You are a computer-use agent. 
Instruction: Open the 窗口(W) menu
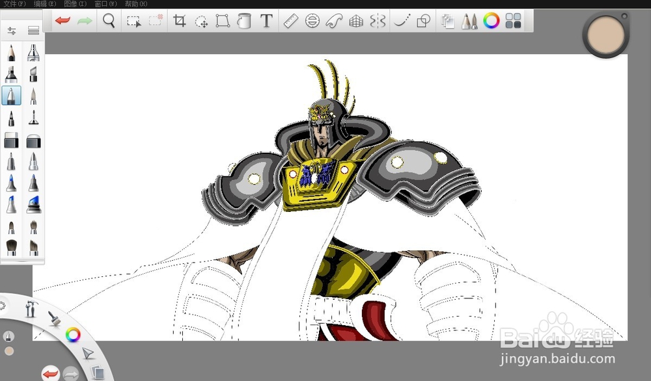(105, 4)
